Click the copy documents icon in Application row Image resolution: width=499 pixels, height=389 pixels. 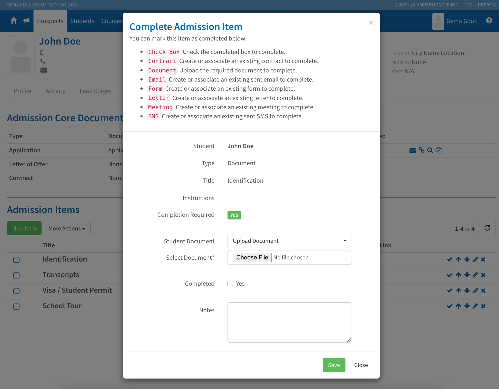coord(439,150)
